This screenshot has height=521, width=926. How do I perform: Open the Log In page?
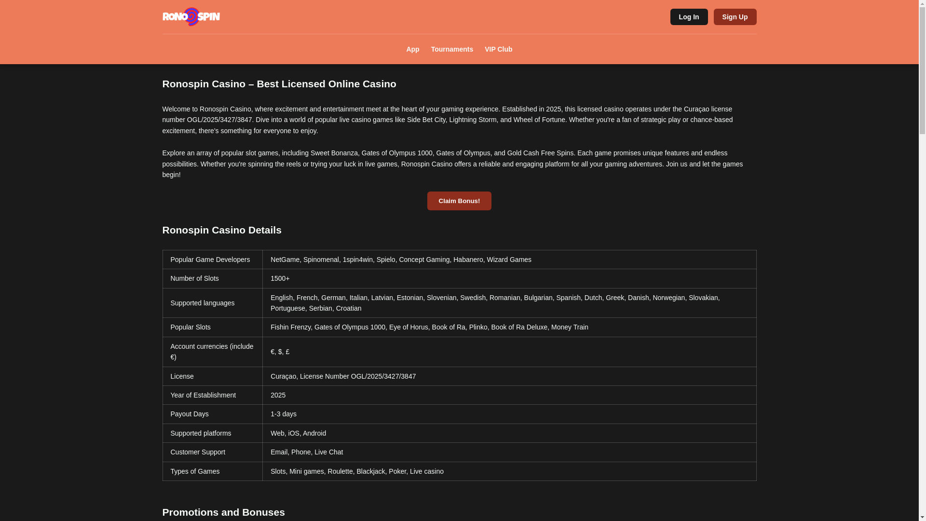(x=689, y=17)
